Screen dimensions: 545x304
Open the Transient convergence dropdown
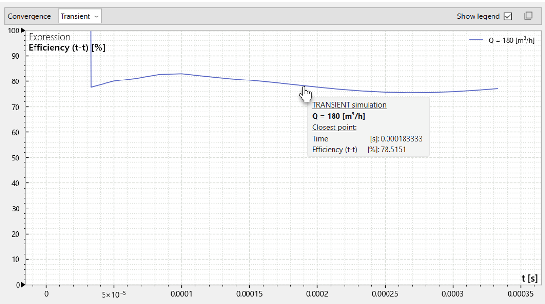80,16
